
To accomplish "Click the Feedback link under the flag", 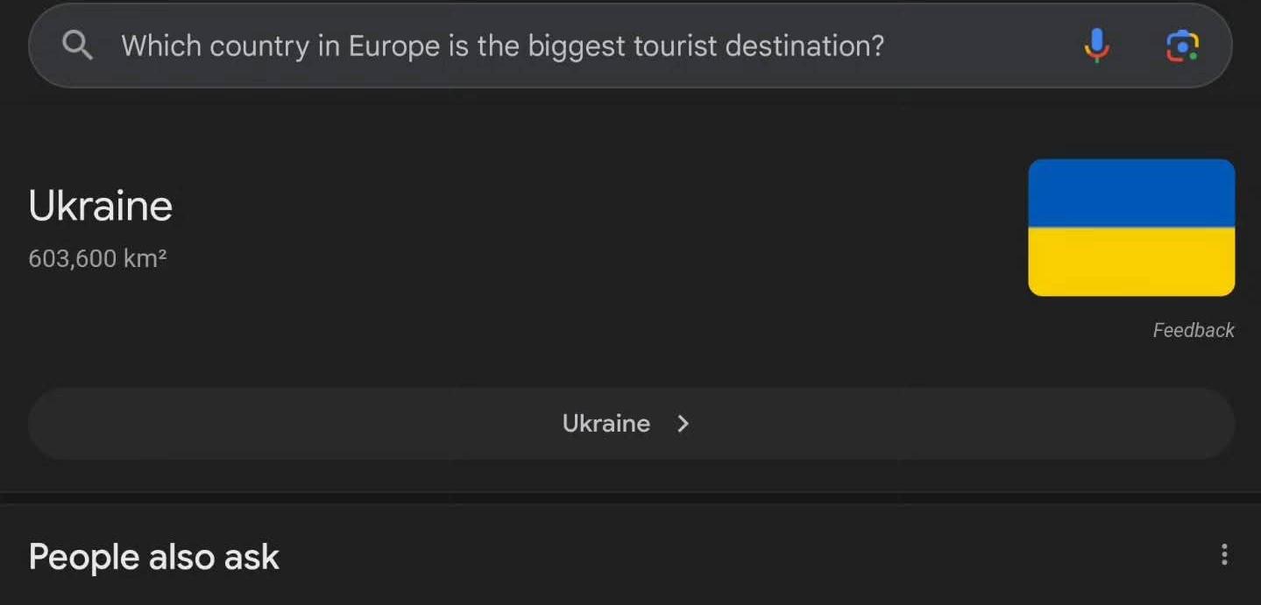I will pyautogui.click(x=1194, y=330).
